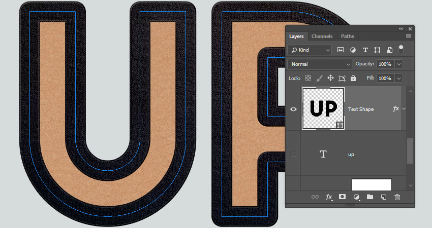
Task: Switch to the Paths tab
Action: (347, 36)
